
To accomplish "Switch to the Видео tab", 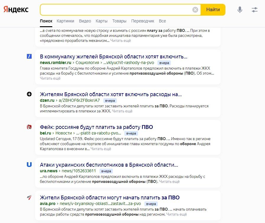I will 85,21.
